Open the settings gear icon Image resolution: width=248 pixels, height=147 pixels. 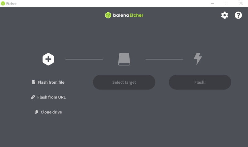click(x=224, y=15)
